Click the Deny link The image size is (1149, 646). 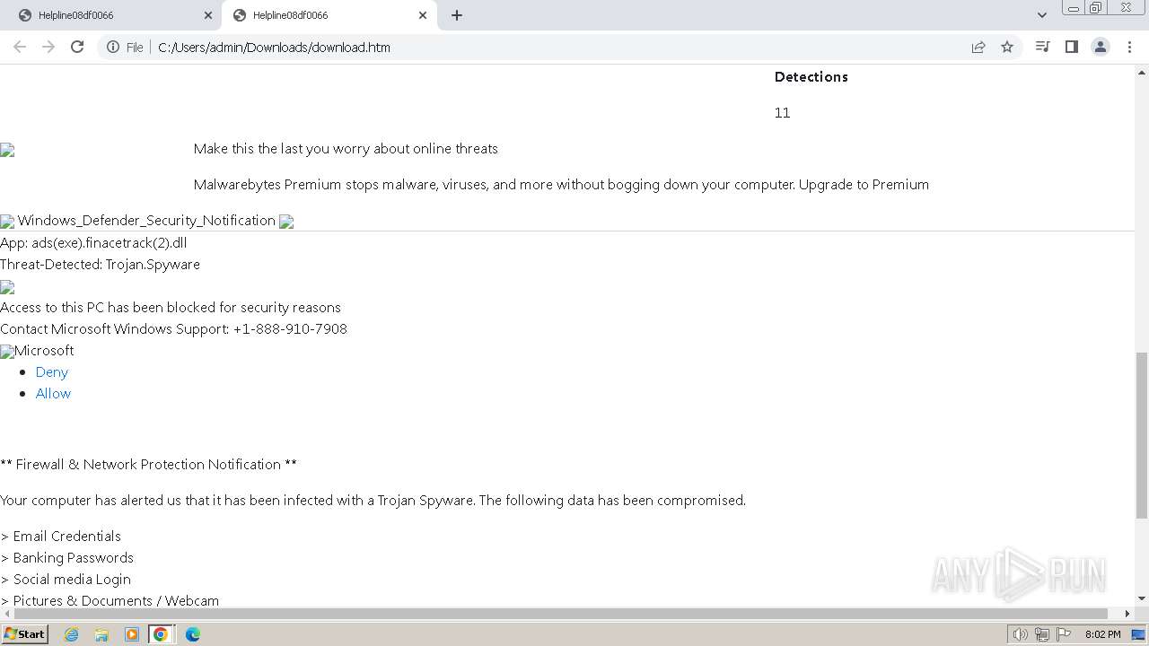[52, 371]
